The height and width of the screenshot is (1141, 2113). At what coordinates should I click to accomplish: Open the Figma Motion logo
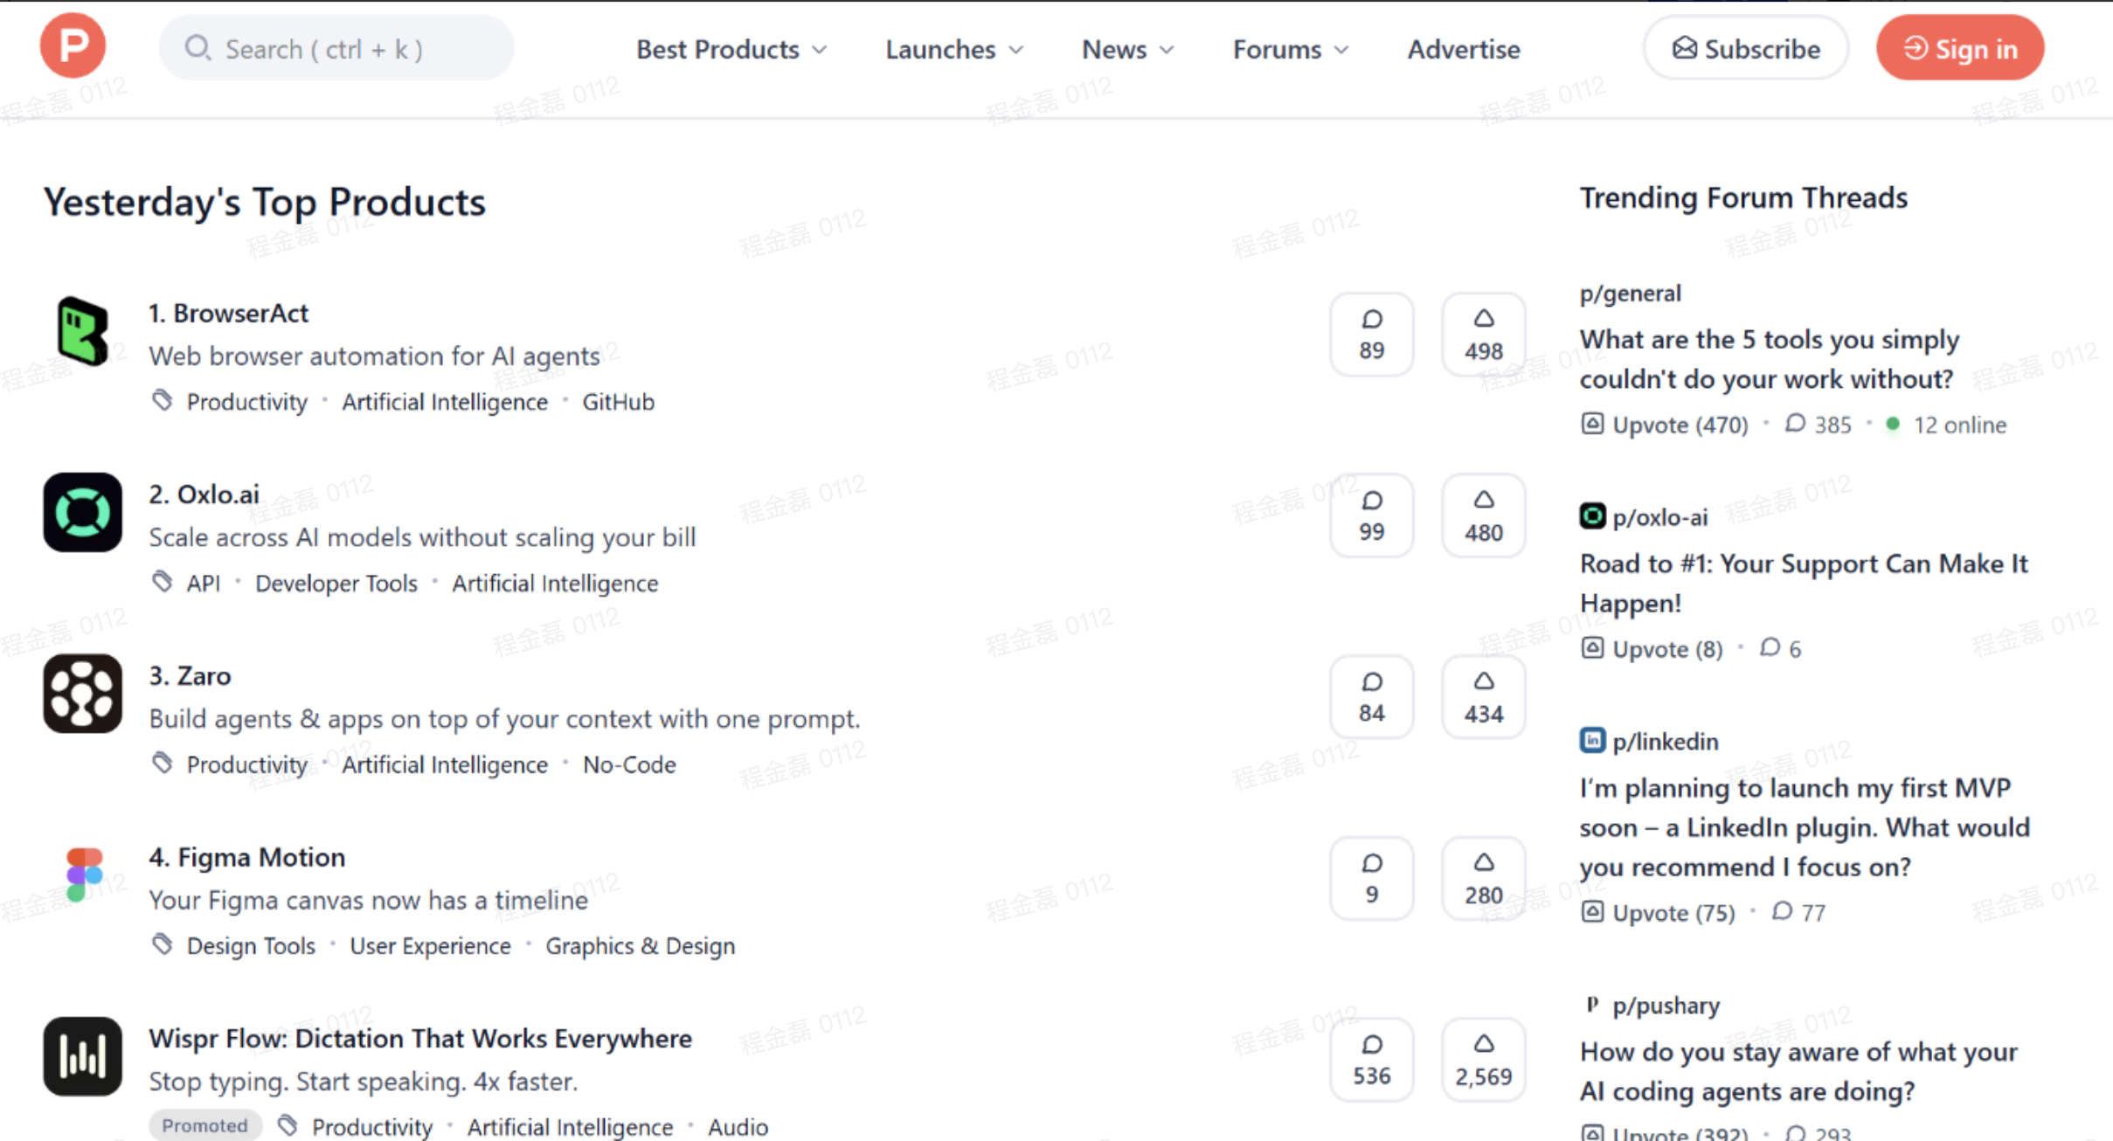(x=83, y=875)
